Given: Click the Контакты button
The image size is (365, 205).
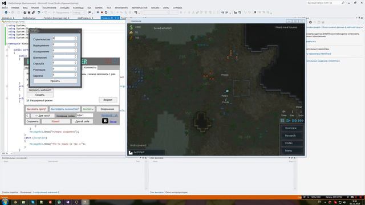Looking at the screenshot, I should tap(88, 109).
